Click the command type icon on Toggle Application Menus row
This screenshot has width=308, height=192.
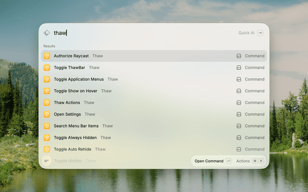[239, 79]
